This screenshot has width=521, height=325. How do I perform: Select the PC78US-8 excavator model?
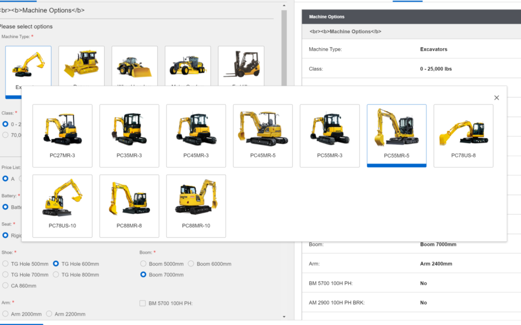[x=463, y=136]
